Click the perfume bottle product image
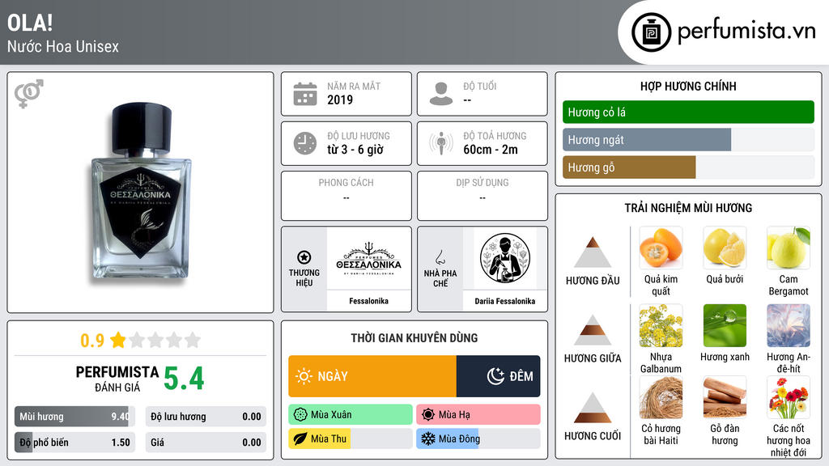The width and height of the screenshot is (829, 466). click(x=141, y=193)
